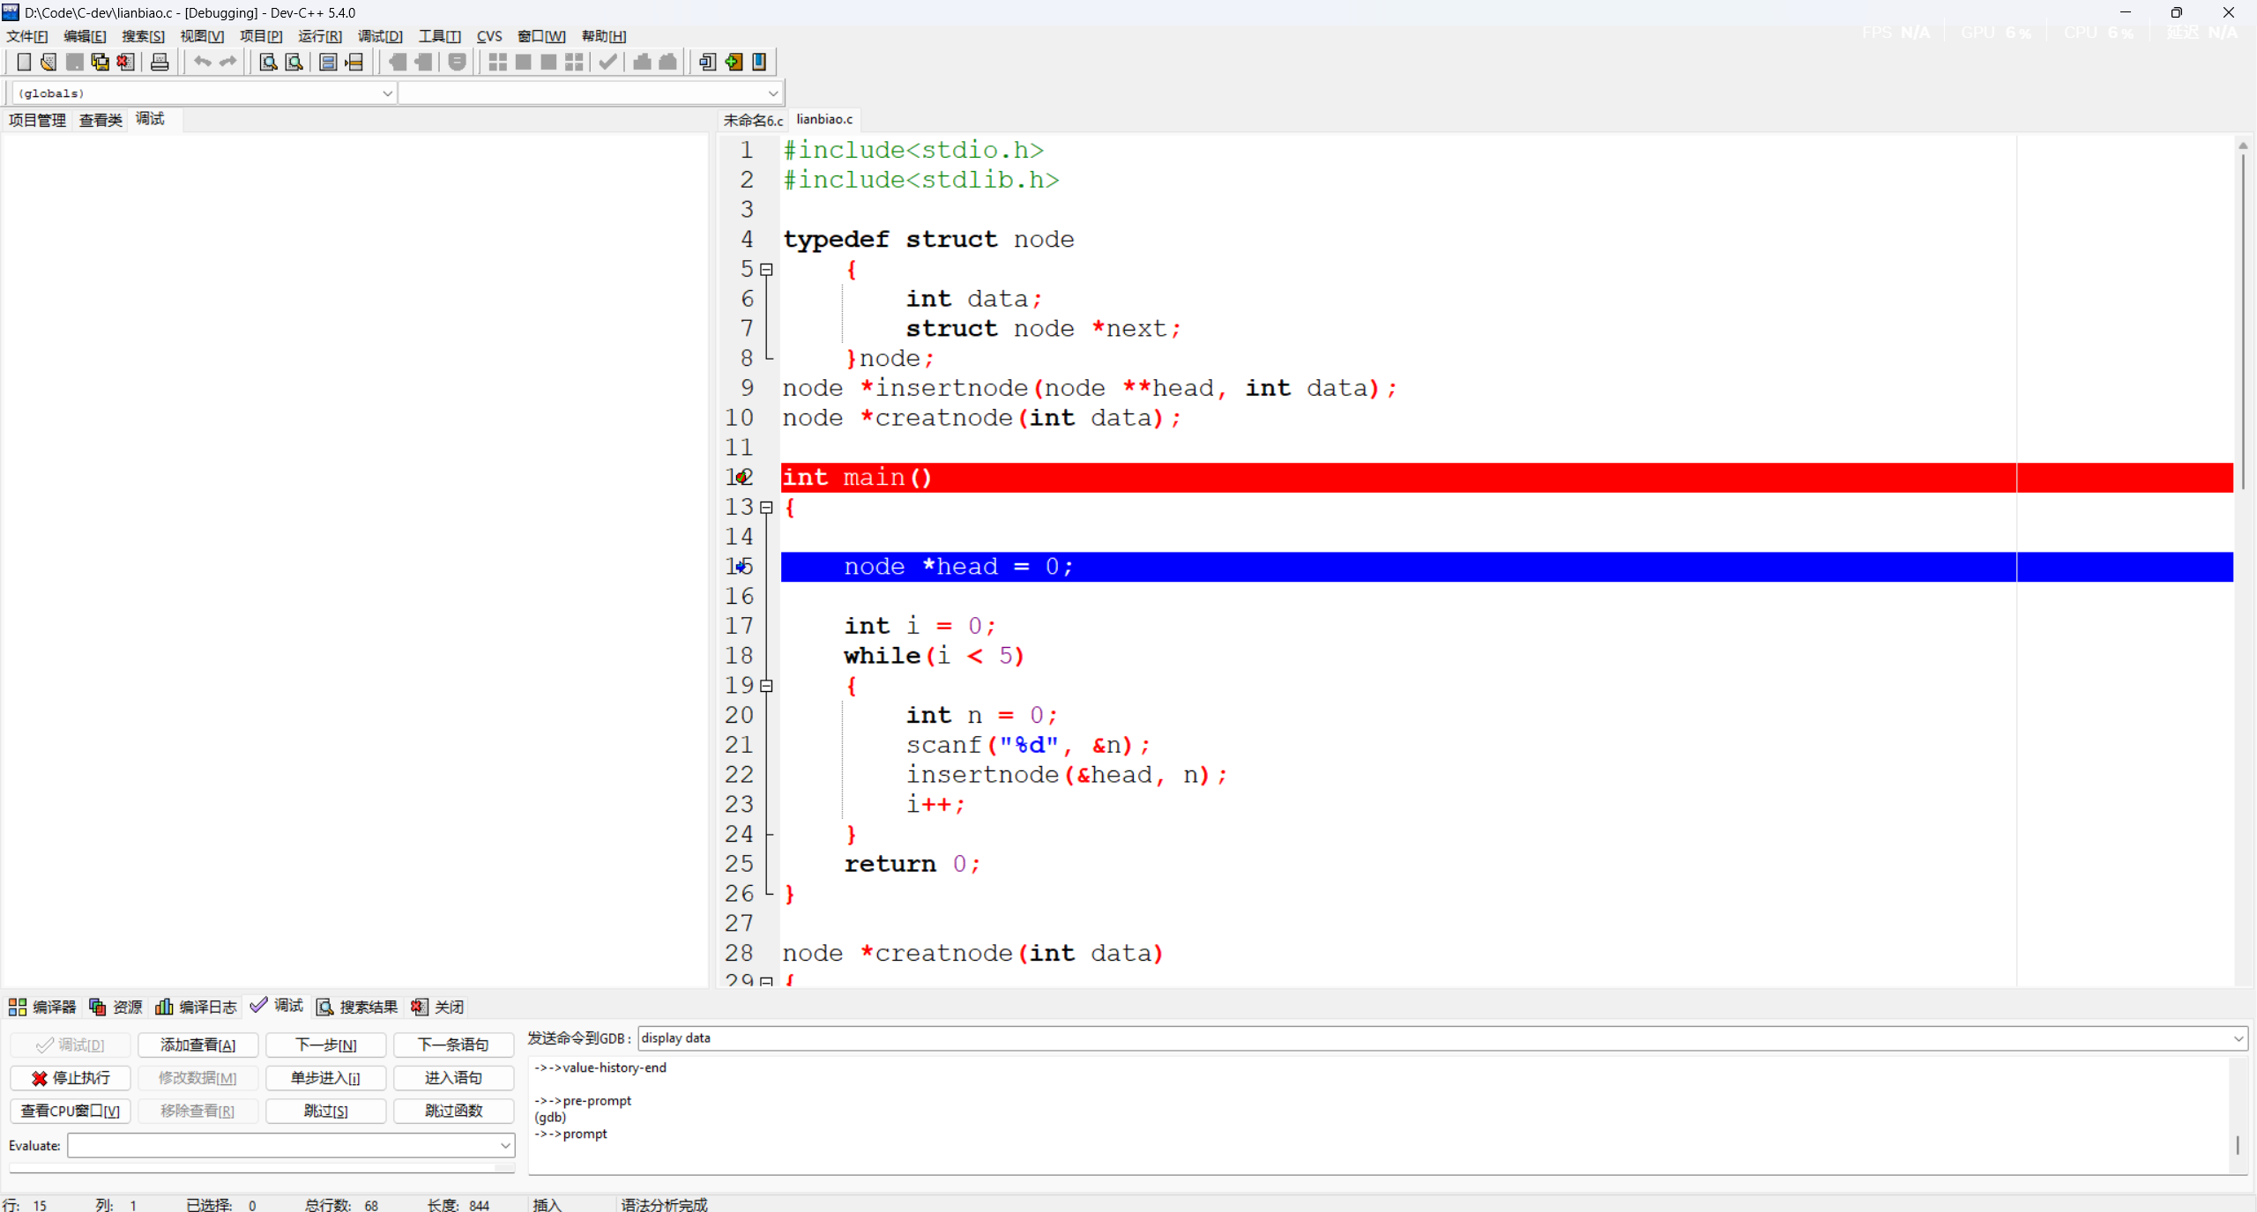
Task: Expand the Evaluate expression dropdown
Action: (x=505, y=1146)
